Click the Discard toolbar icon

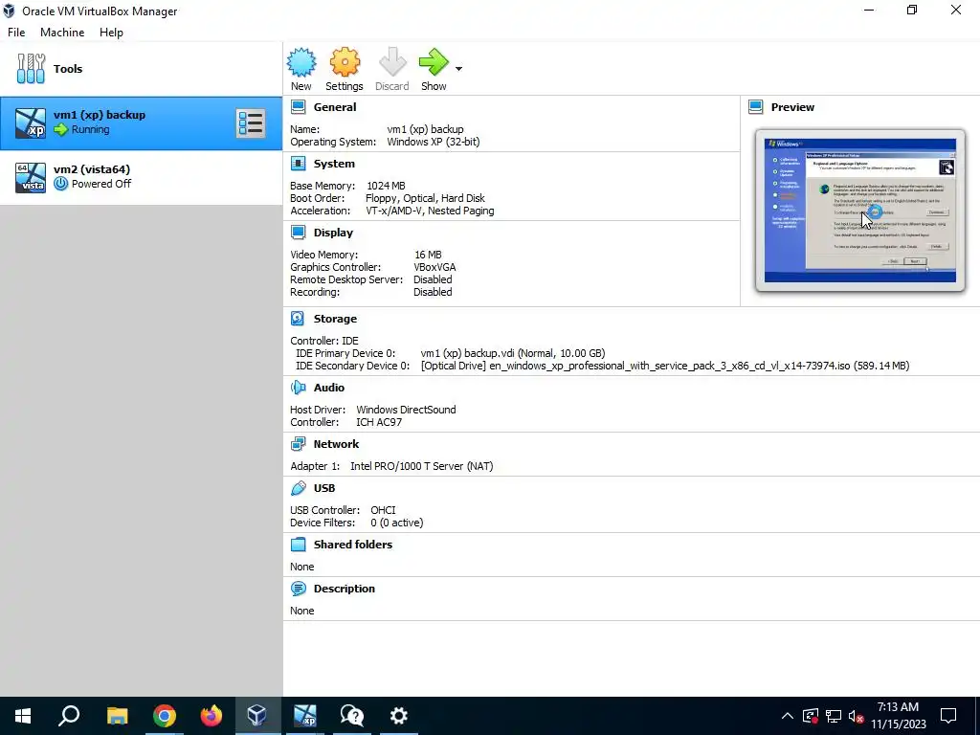[x=391, y=62]
